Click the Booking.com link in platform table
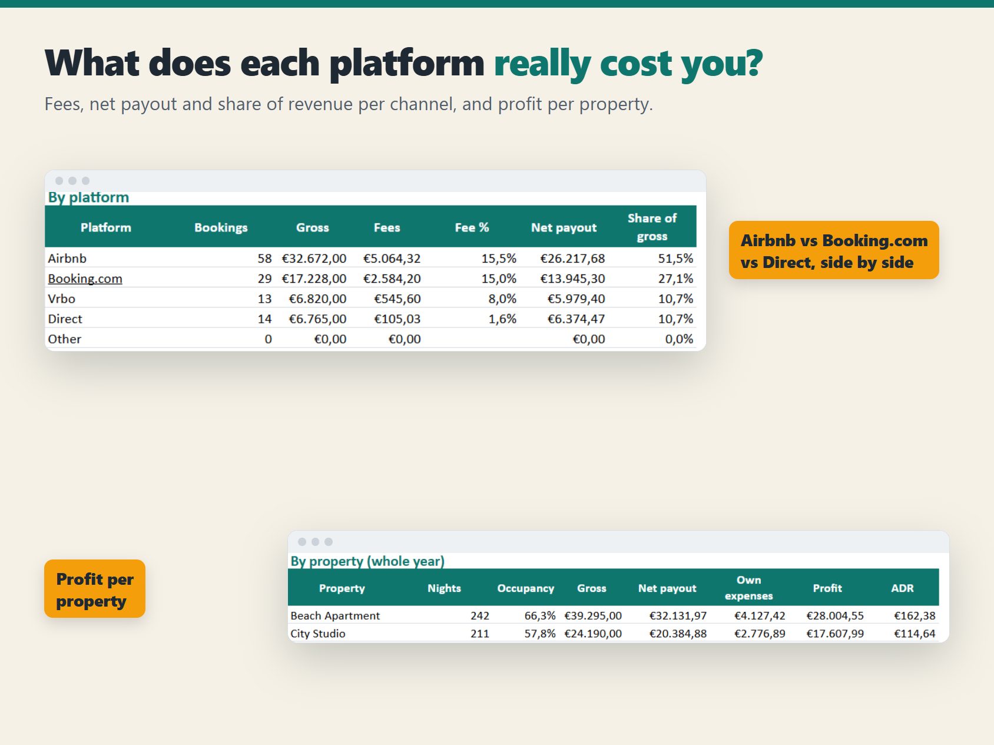The height and width of the screenshot is (745, 994). (x=85, y=279)
